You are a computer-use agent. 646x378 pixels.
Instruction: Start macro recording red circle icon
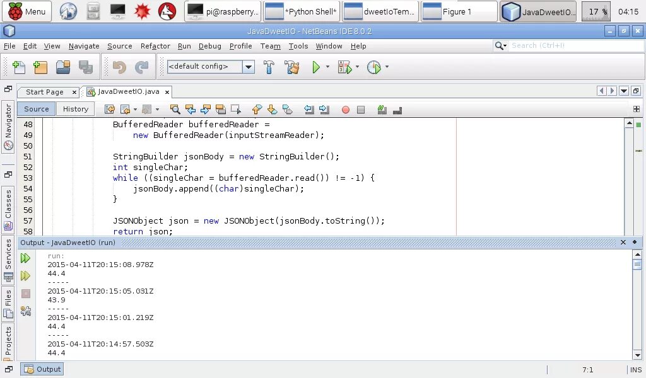pos(346,110)
